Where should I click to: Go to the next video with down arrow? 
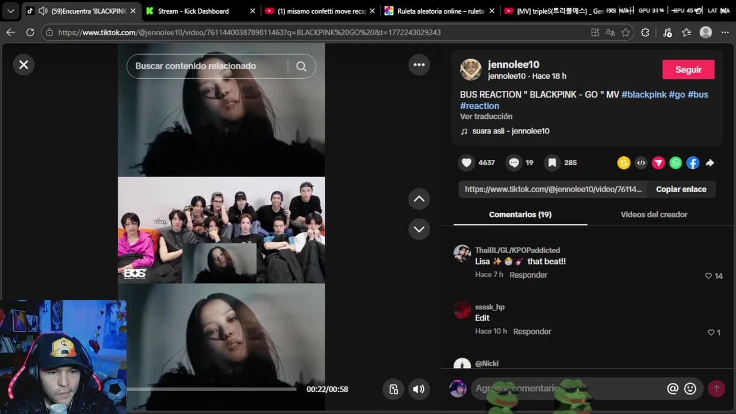tap(419, 229)
